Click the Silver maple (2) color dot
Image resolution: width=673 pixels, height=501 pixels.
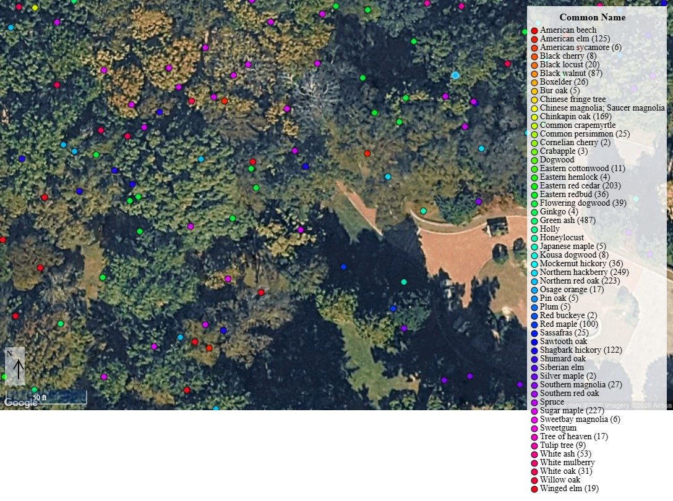pos(534,376)
